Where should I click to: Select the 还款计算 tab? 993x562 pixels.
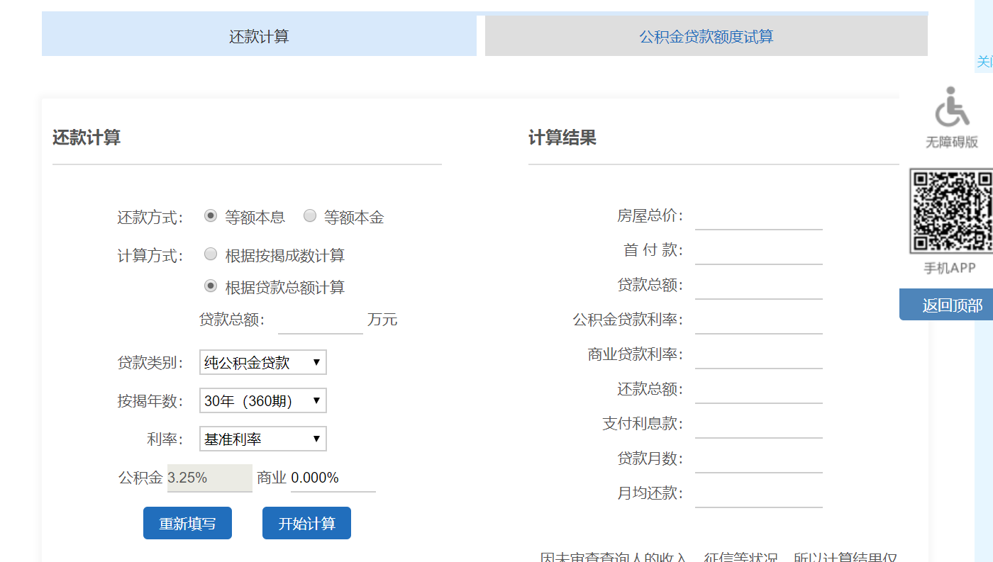pos(260,35)
